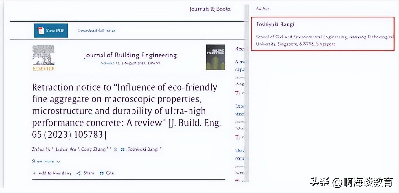Open author Toshiyuki Bangi's details

[143, 149]
